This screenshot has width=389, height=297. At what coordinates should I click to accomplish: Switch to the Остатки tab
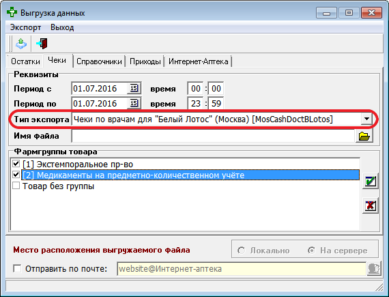pos(25,61)
